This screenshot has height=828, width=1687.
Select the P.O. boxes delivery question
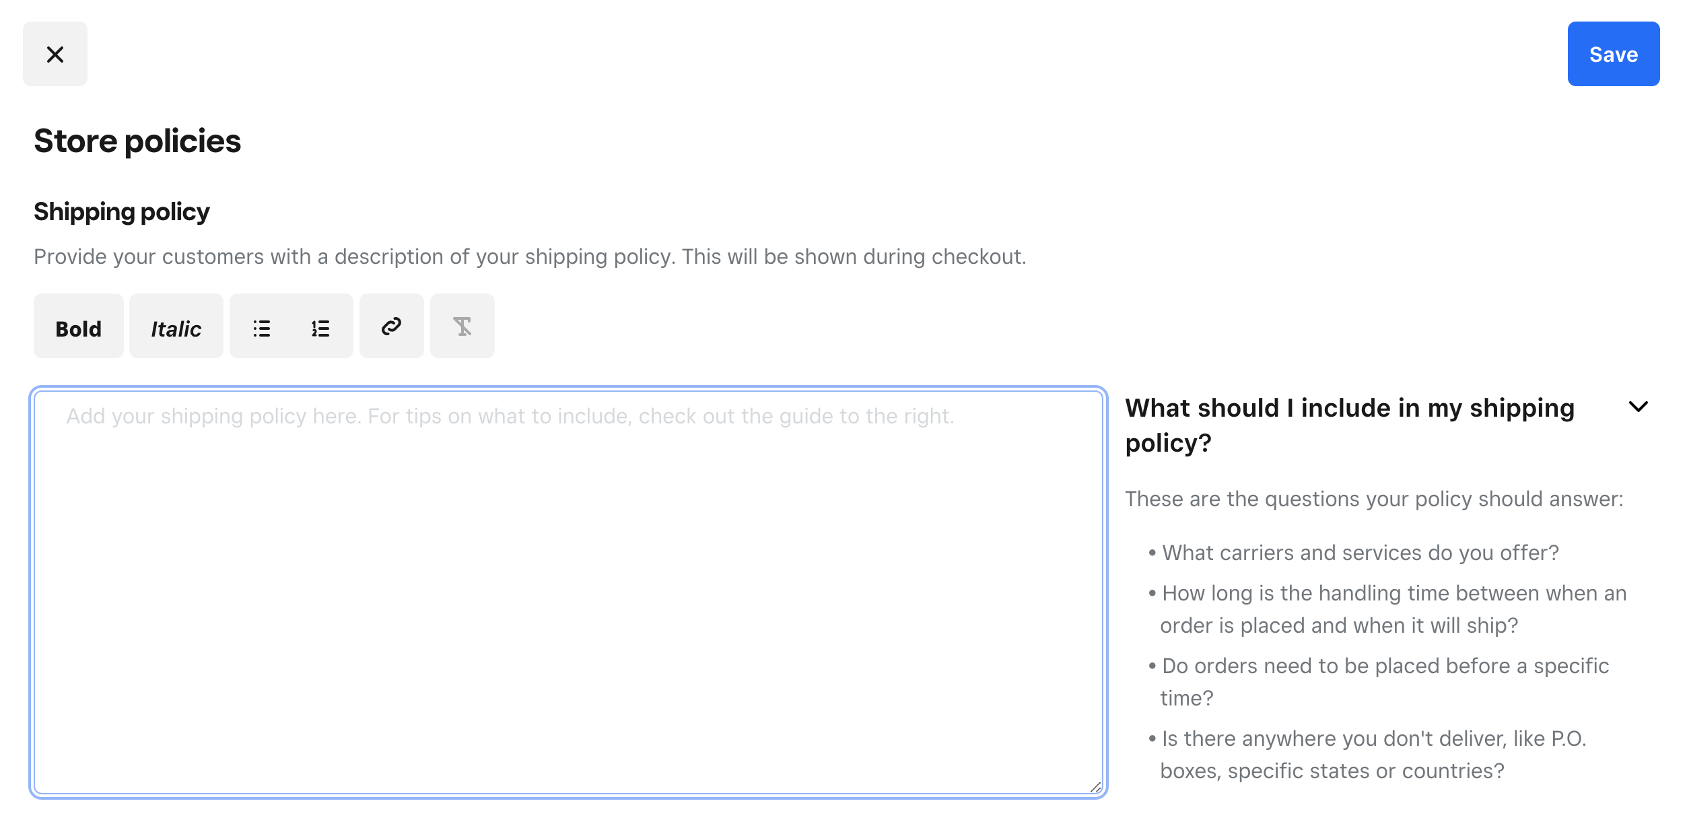[x=1373, y=755]
